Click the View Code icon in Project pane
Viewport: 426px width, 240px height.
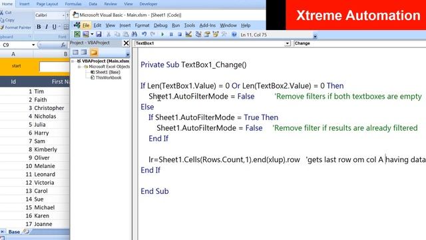75,52
